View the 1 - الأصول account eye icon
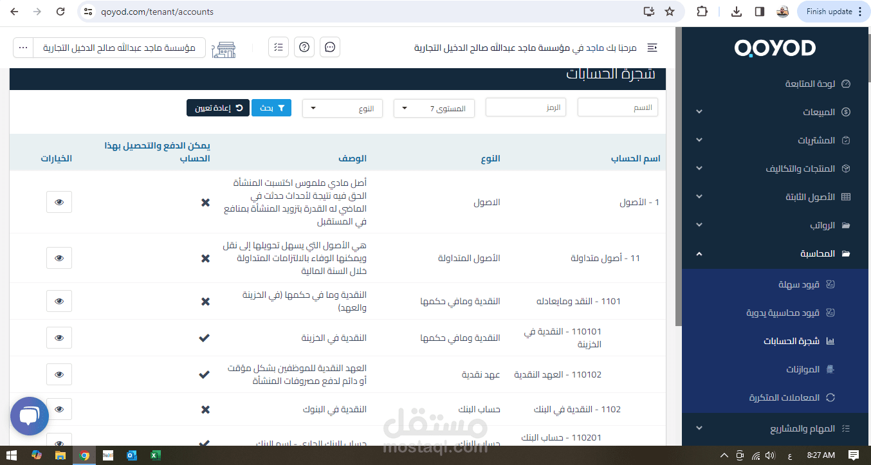The image size is (871, 465). (x=59, y=202)
